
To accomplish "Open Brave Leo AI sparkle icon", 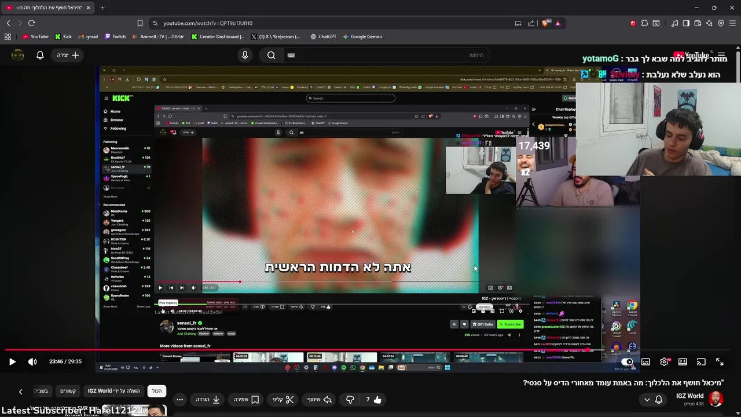I will pos(709,23).
